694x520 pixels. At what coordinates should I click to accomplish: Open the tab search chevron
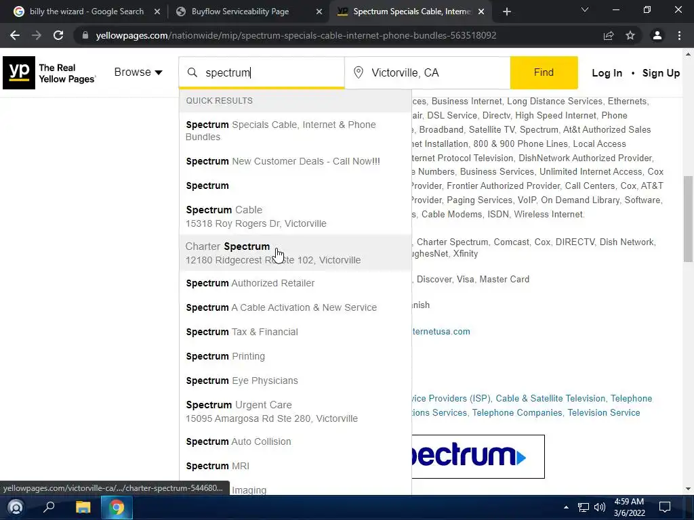[x=585, y=9]
